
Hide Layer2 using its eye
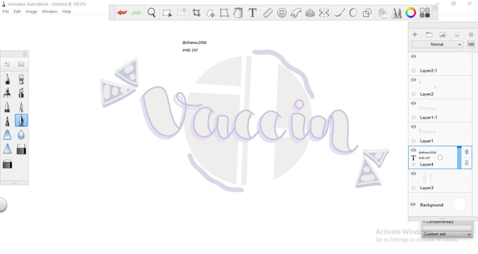coord(414,80)
